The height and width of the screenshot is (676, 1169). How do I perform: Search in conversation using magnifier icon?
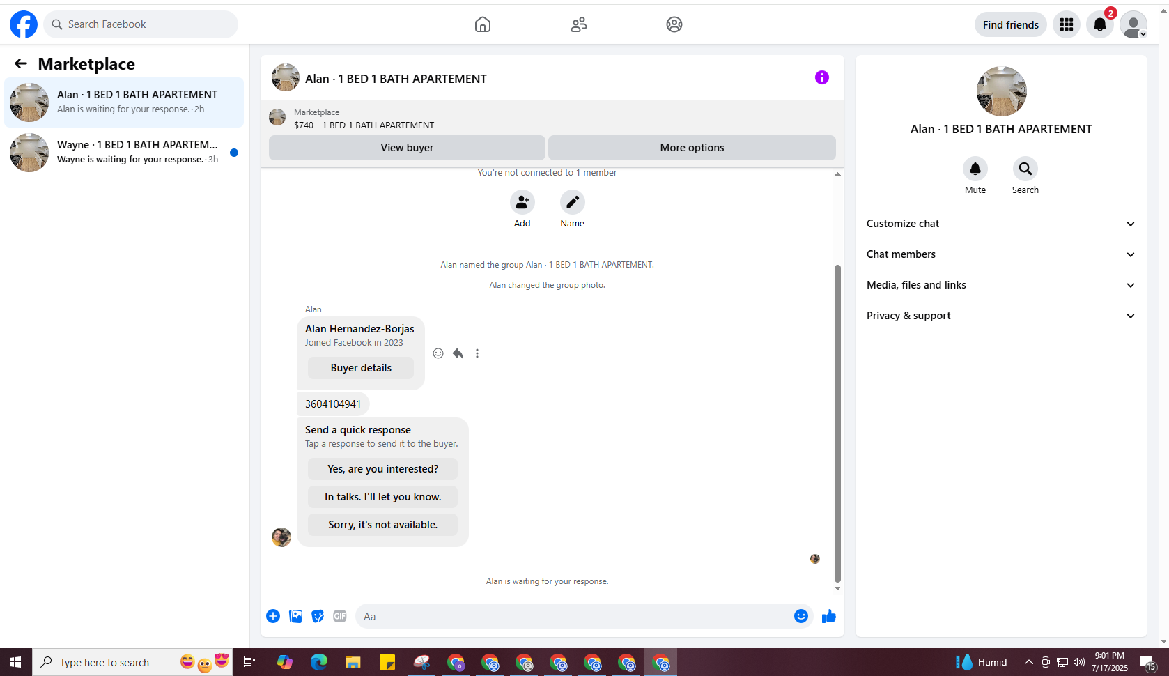coord(1025,169)
